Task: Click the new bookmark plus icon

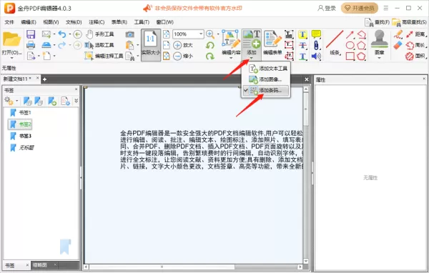Action: point(52,101)
